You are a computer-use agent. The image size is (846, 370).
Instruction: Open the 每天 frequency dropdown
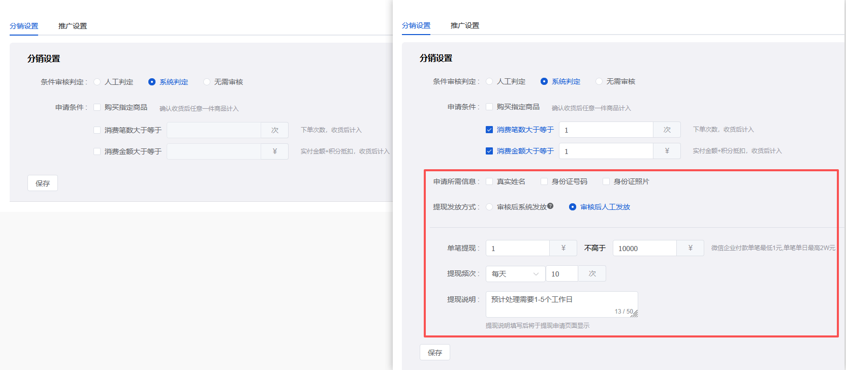516,273
